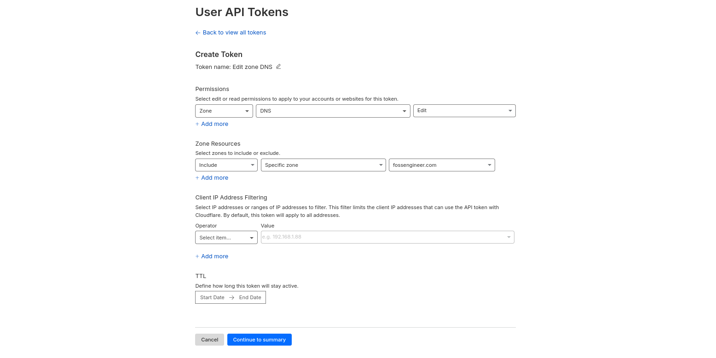Screen dimensions: 716x358
Task: Open the fossengineer.com zone selector
Action: [x=442, y=165]
